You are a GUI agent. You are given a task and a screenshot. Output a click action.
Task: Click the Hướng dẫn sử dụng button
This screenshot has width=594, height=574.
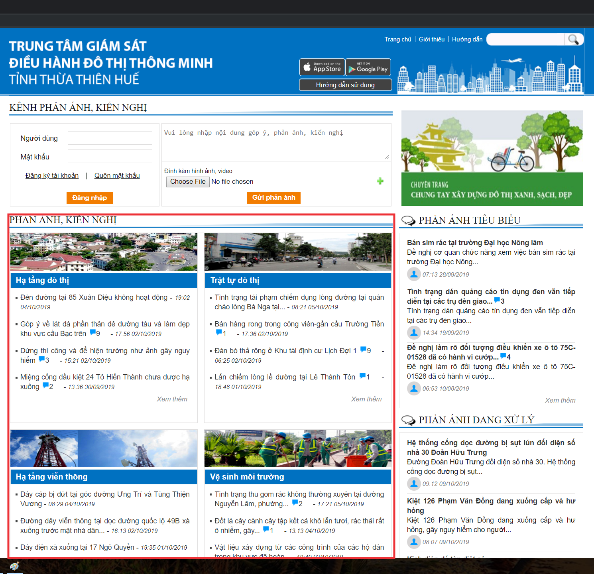coord(345,85)
